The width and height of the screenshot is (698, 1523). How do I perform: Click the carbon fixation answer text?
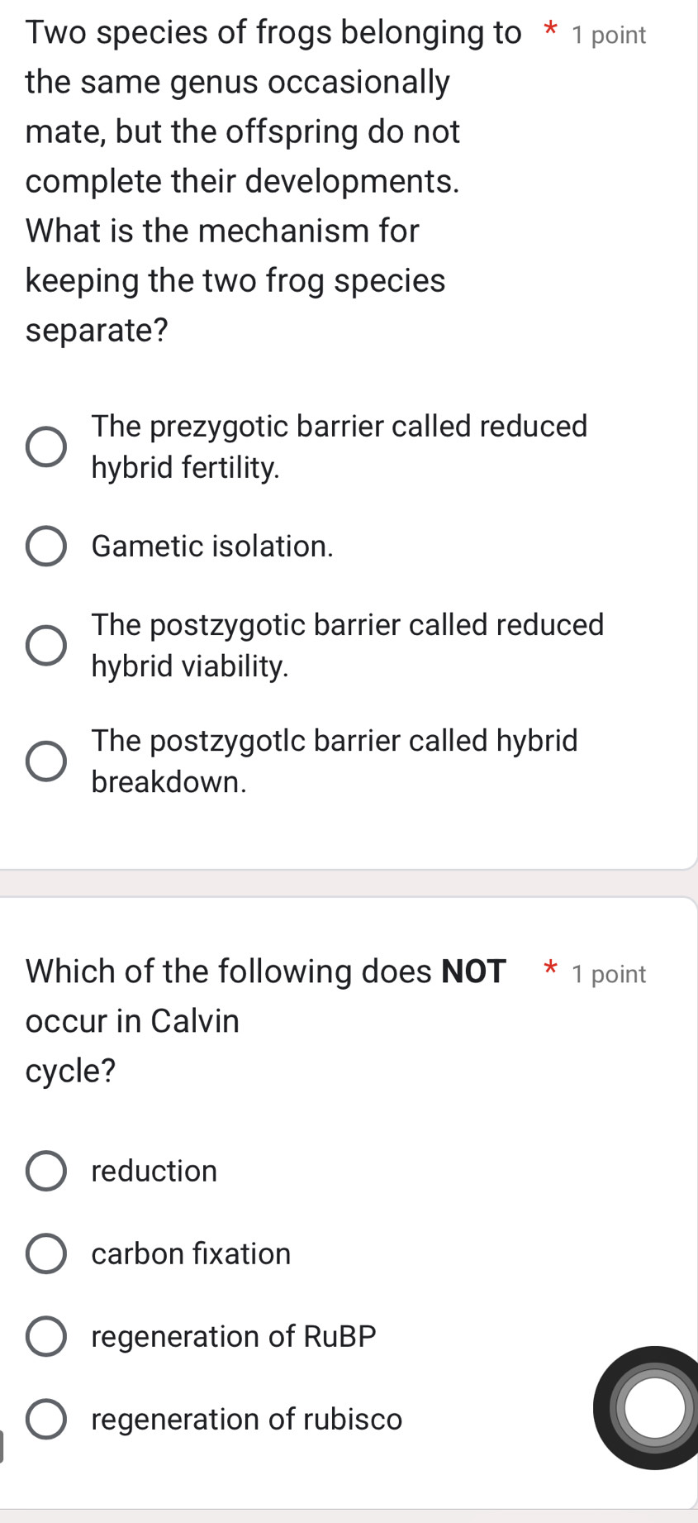point(191,1253)
